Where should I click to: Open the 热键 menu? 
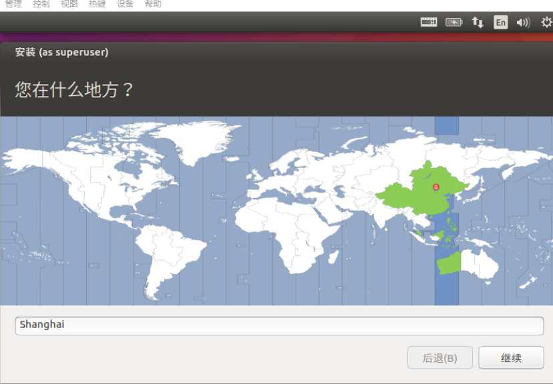(x=98, y=4)
